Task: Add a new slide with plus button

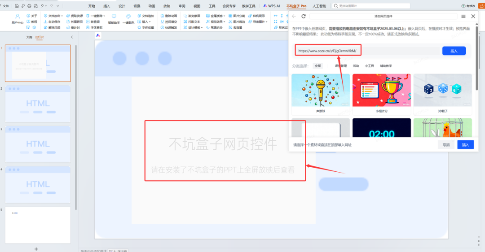Action: (36, 249)
